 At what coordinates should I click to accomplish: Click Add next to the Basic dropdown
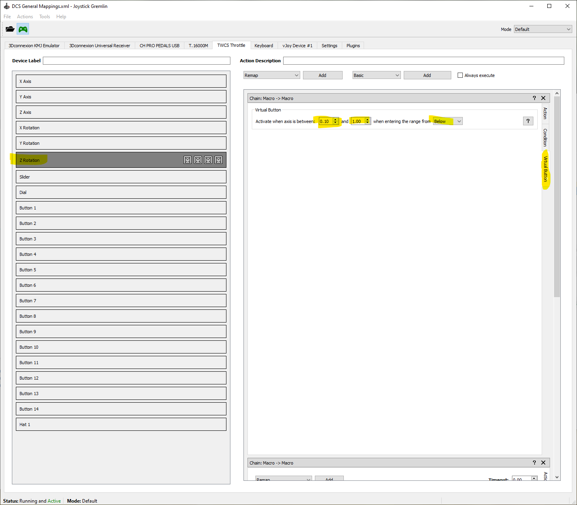(x=427, y=75)
